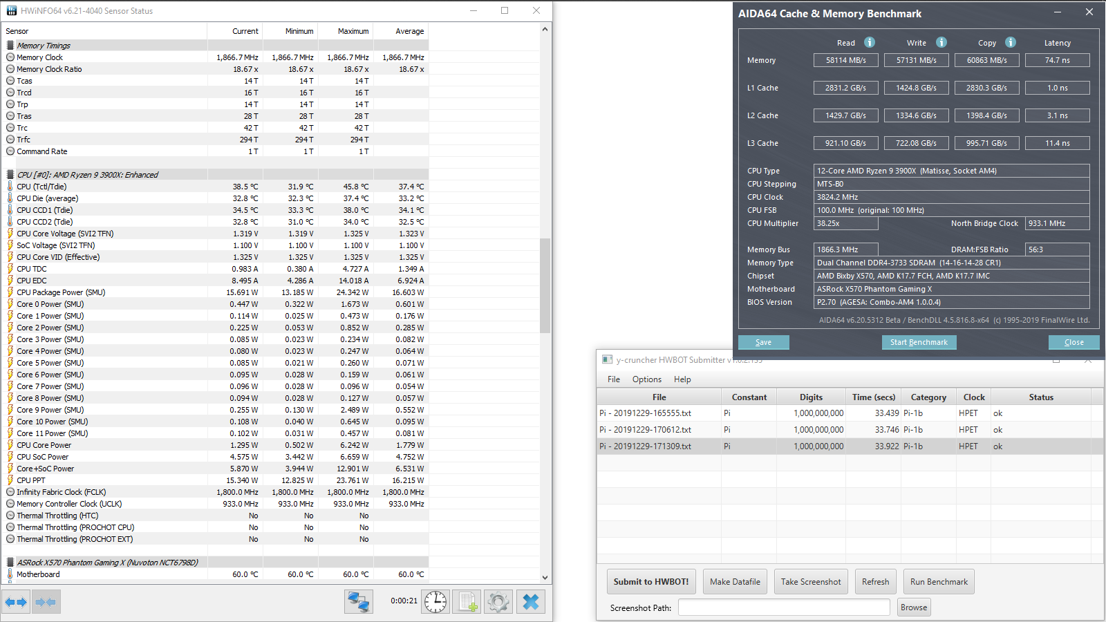Open the File menu in y-cruncher Submitter

click(614, 379)
